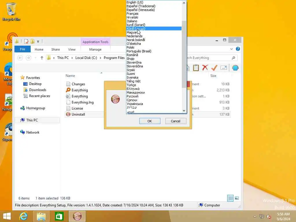296x222 pixels.
Task: Click Application Tools contextual tab
Action: click(x=95, y=42)
